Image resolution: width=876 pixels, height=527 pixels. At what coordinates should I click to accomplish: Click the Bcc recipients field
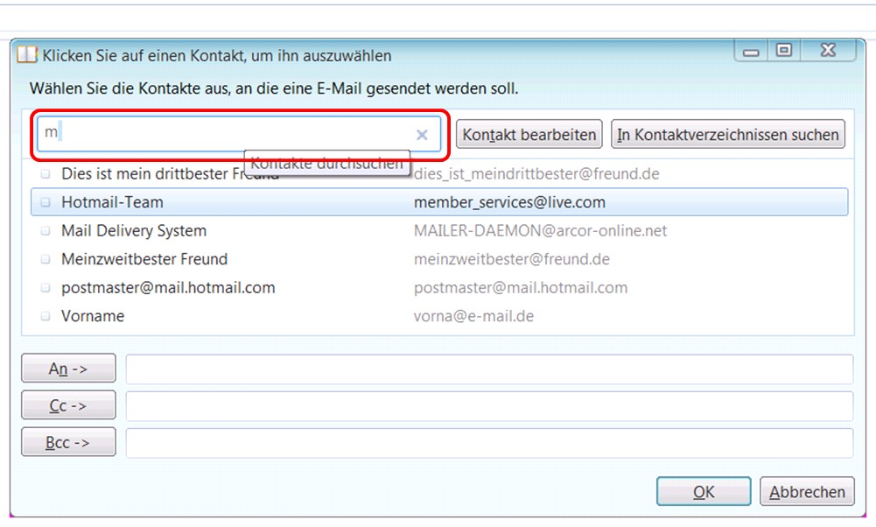[x=489, y=443]
